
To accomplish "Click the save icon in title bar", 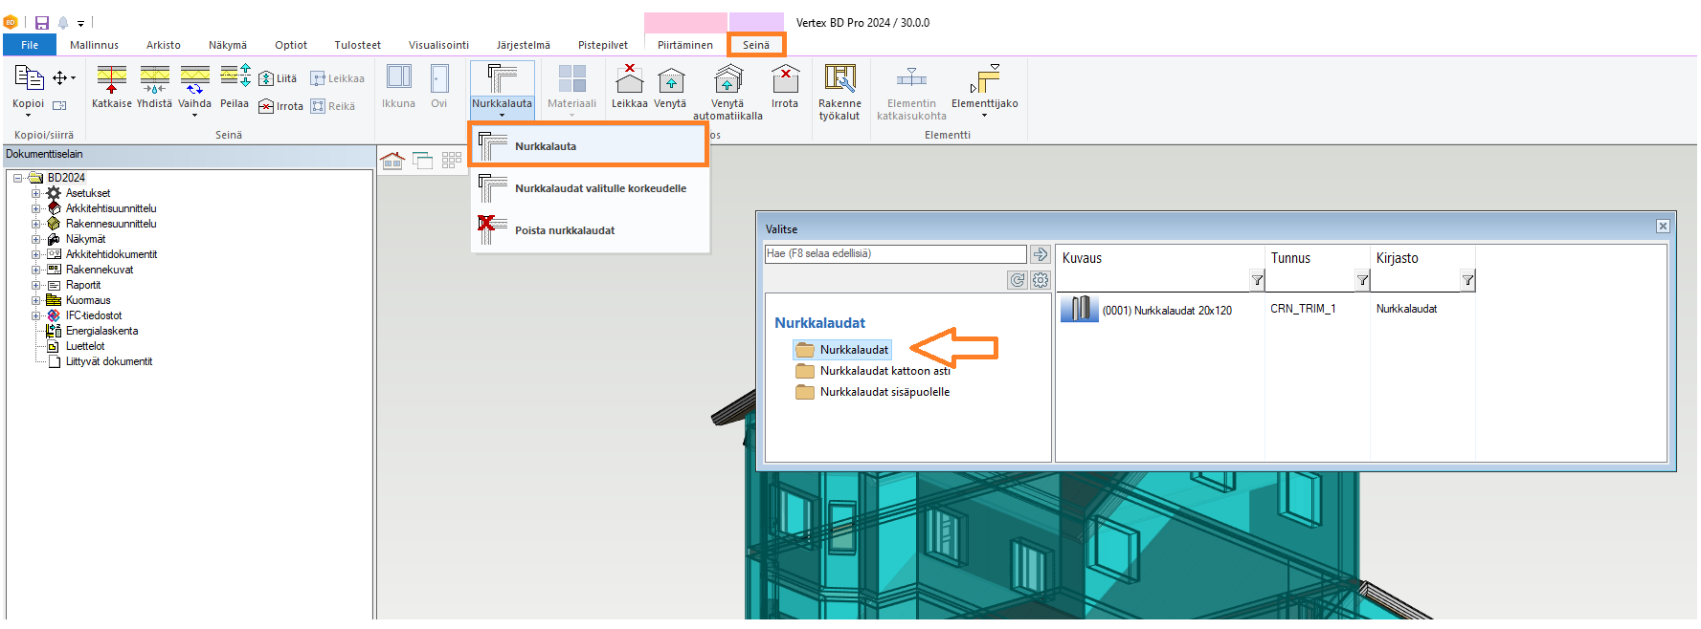I will click(x=42, y=23).
